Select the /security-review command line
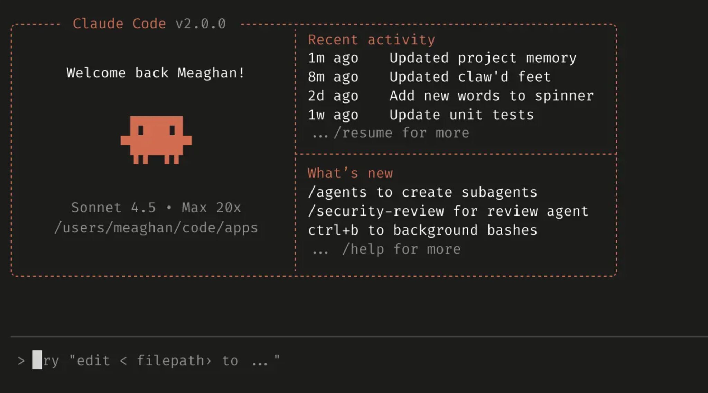708x393 pixels. pyautogui.click(x=448, y=211)
